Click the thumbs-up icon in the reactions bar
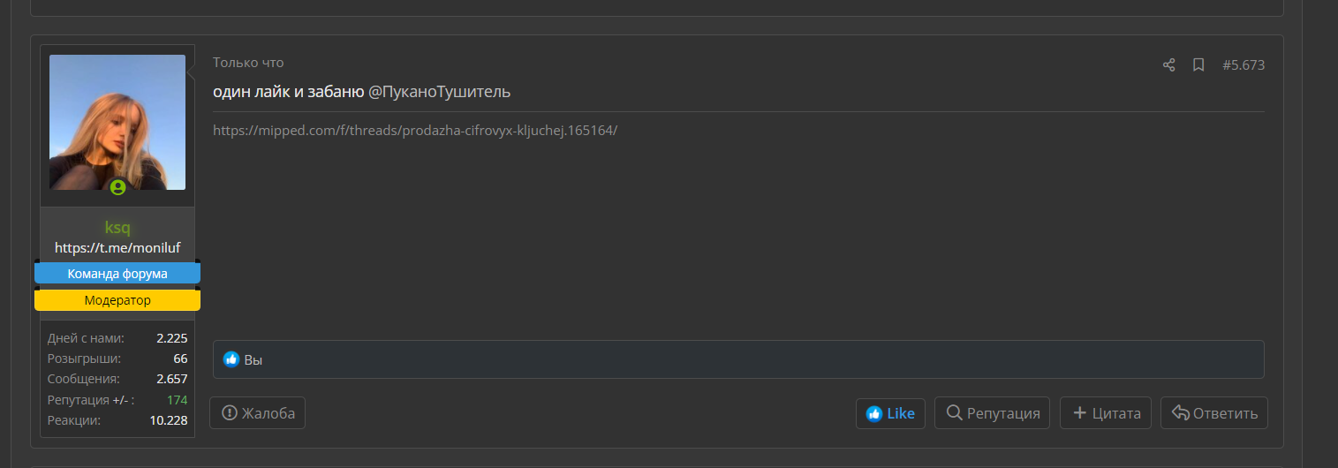Viewport: 1338px width, 468px height. pyautogui.click(x=231, y=359)
